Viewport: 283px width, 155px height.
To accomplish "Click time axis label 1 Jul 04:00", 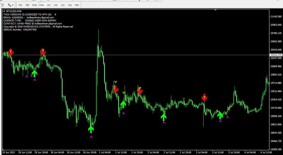I will point(105,153).
